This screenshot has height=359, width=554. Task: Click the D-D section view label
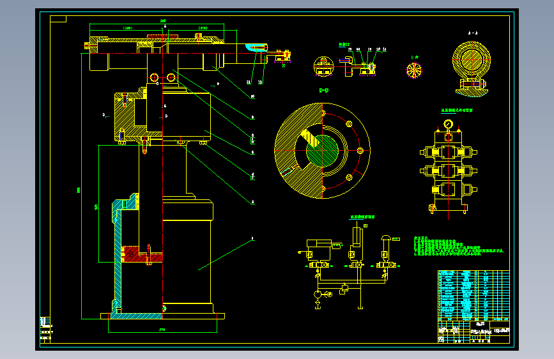[323, 91]
